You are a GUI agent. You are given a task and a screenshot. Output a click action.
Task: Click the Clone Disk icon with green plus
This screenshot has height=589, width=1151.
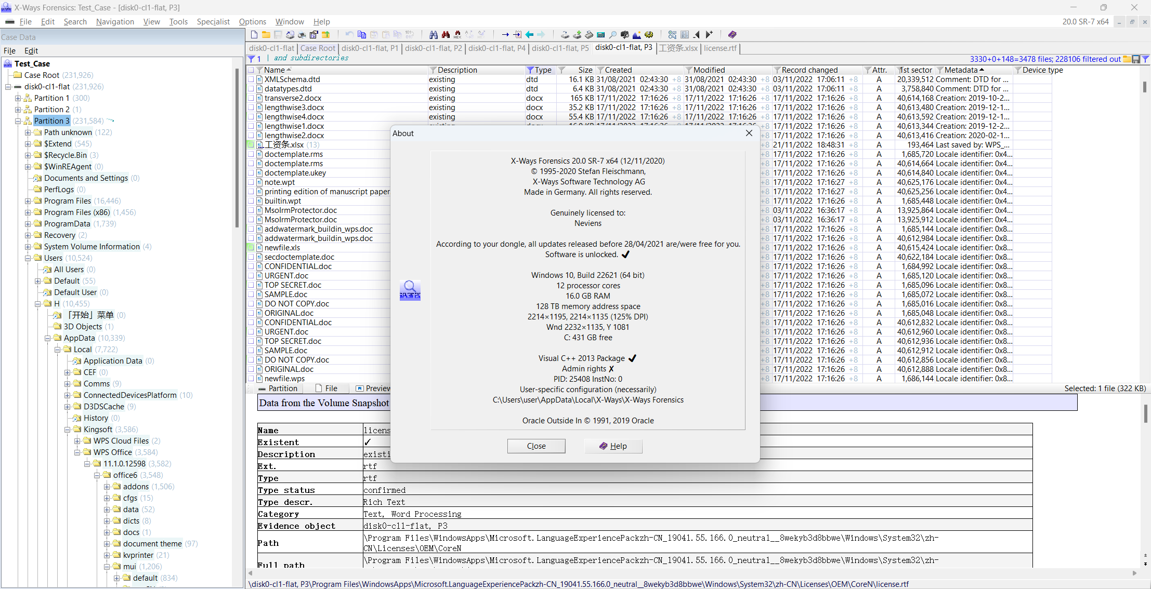coord(577,35)
